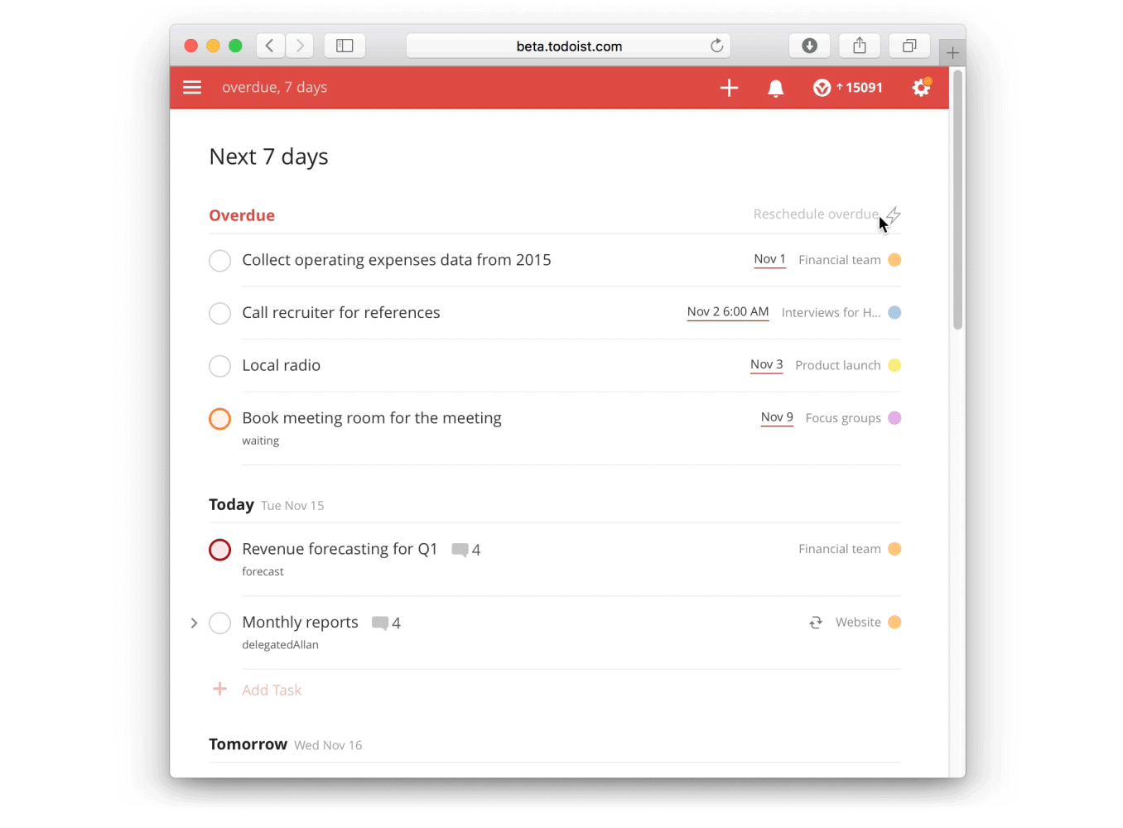The width and height of the screenshot is (1123, 828).
Task: Open Financial team project on Revenue forecasting row
Action: coord(840,549)
